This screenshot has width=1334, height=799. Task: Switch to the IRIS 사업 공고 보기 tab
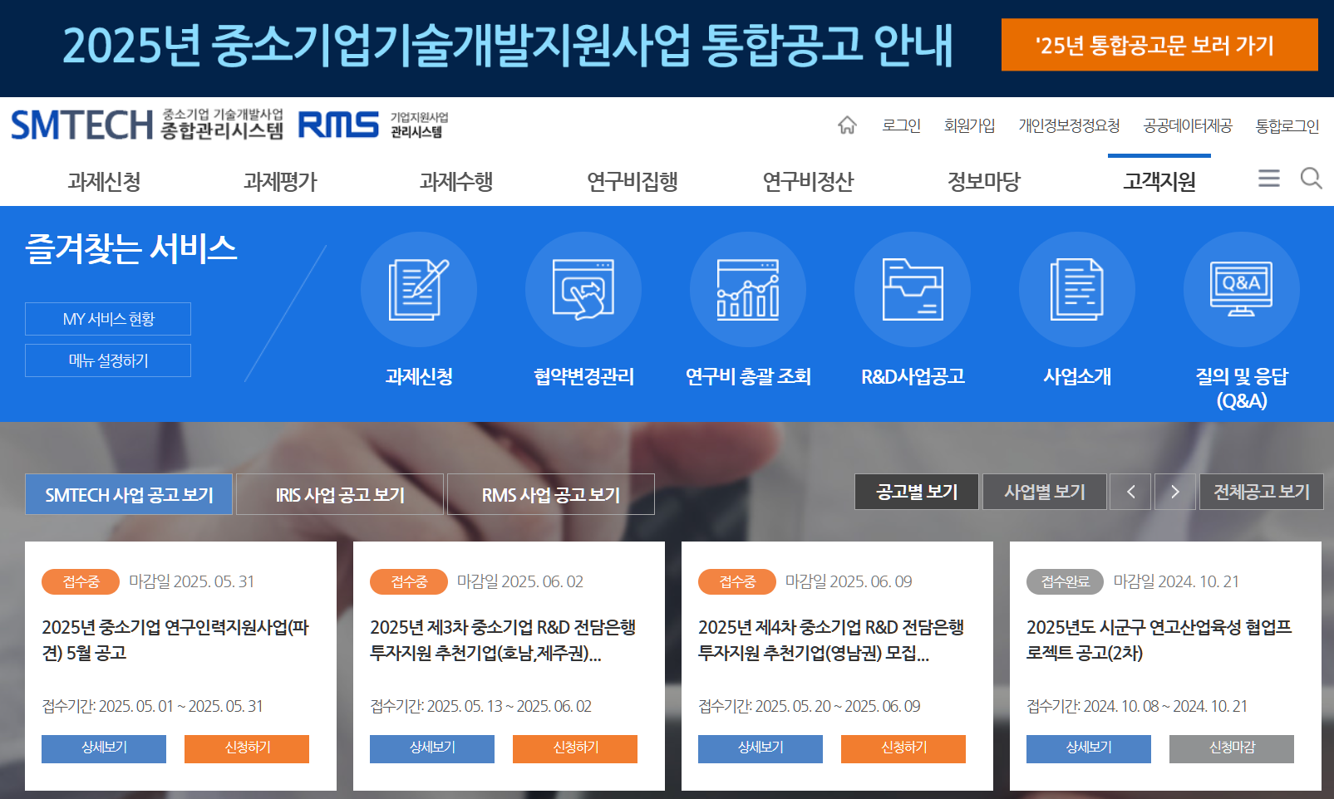point(339,493)
